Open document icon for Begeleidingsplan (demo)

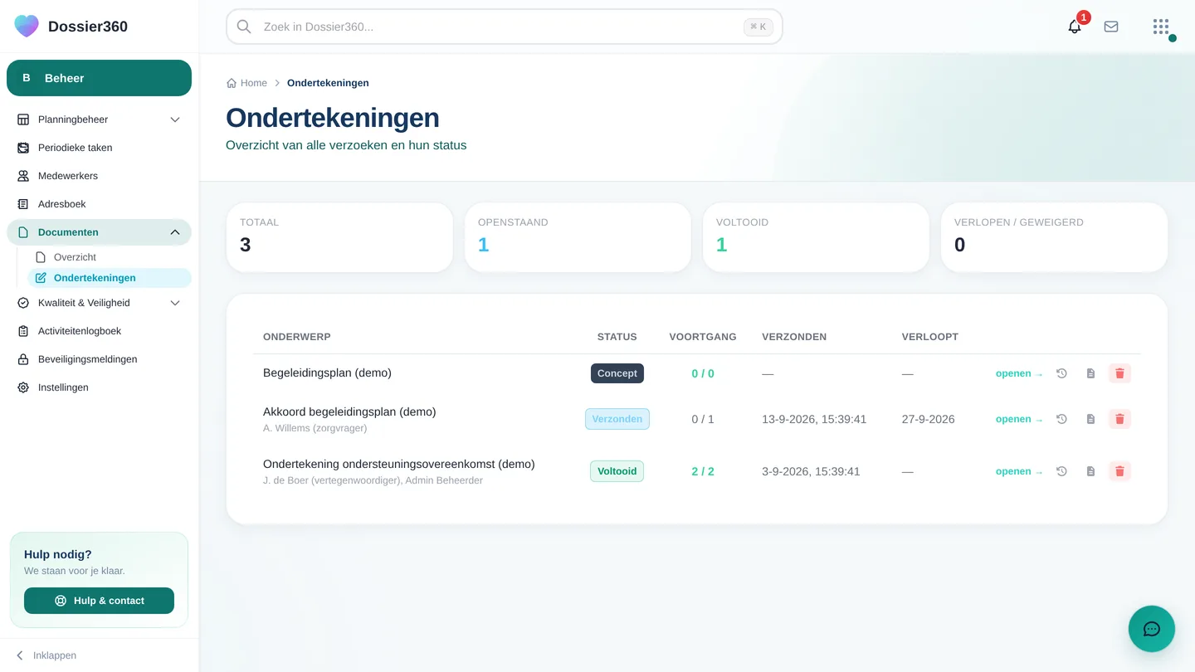1090,373
